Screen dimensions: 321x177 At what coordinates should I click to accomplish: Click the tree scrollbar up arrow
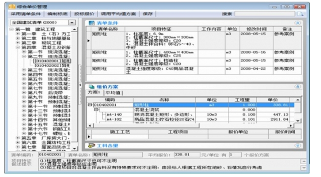[74, 29]
